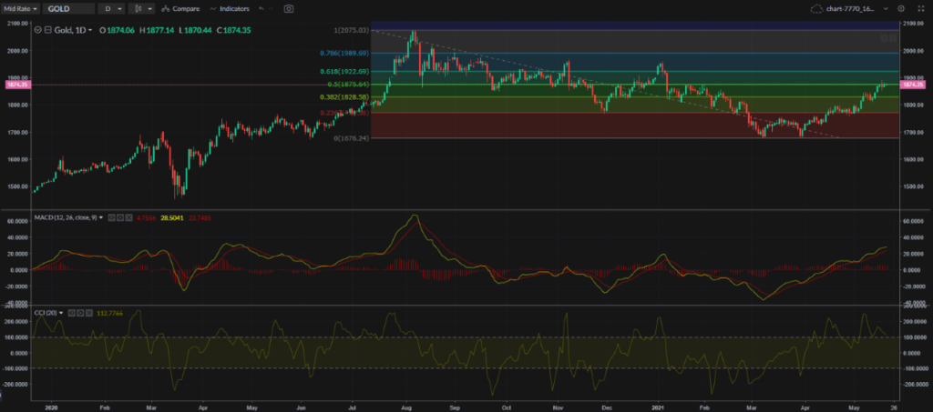Expand the D timeframe interval dropdown
The height and width of the screenshot is (412, 933).
pos(112,8)
